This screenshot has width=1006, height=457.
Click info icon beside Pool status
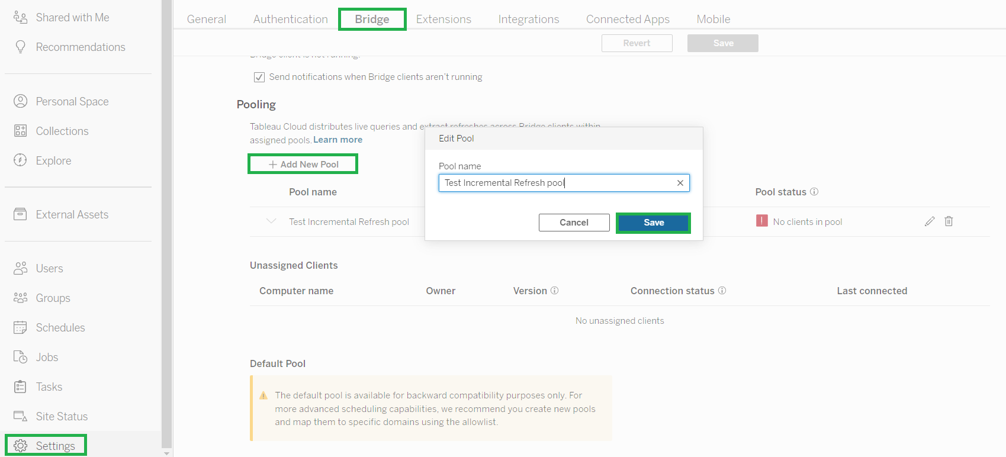(x=814, y=191)
